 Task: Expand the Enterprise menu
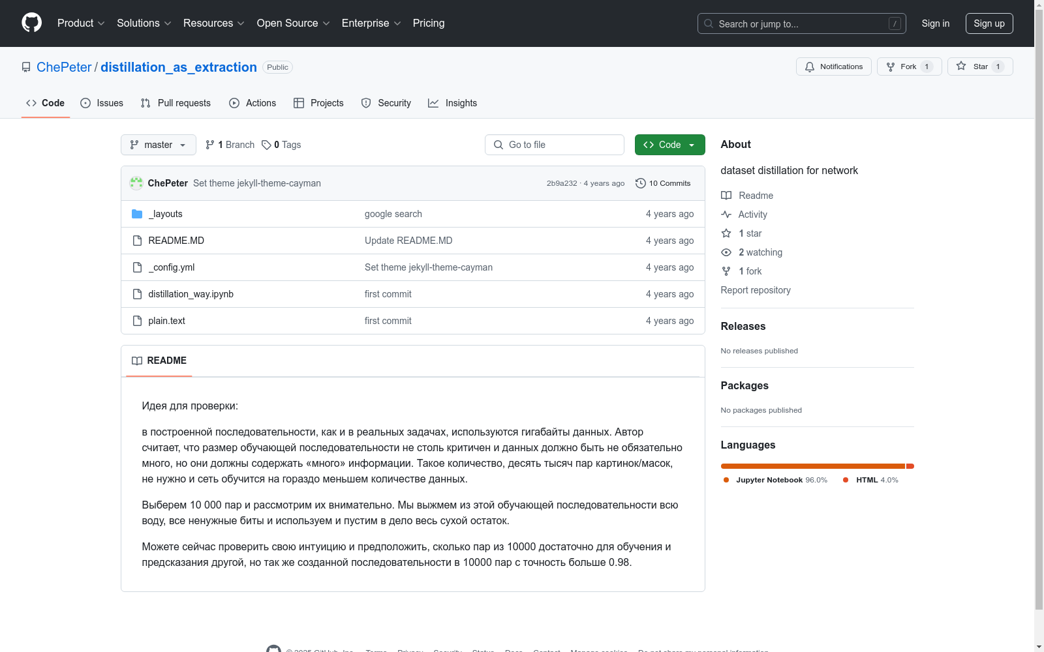click(371, 23)
